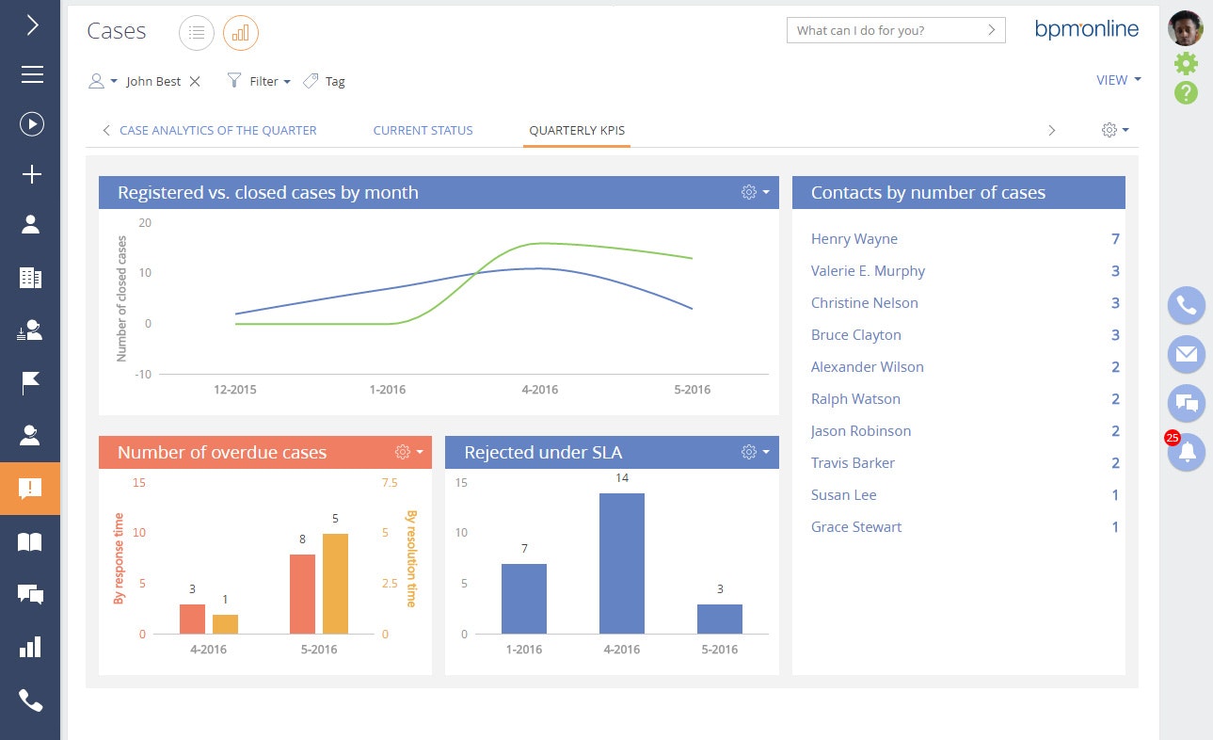Open the Dashboards icon in left sidebar
Screen dimensions: 1213x740
coord(30,647)
